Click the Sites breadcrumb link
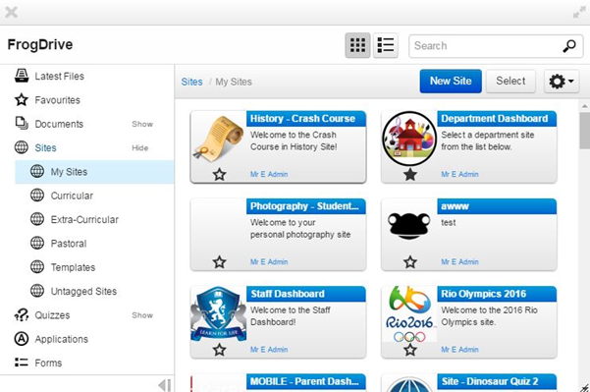The width and height of the screenshot is (590, 392). [x=191, y=82]
